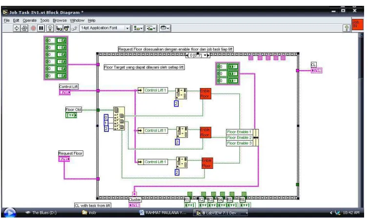Open Context Help with the question mark button
Viewport: 368px width, 219px height.
tap(347, 28)
